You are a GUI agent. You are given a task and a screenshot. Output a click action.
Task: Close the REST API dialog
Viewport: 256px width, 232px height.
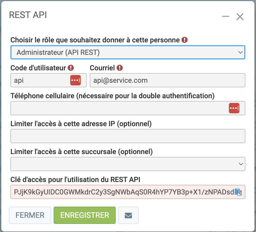click(240, 17)
